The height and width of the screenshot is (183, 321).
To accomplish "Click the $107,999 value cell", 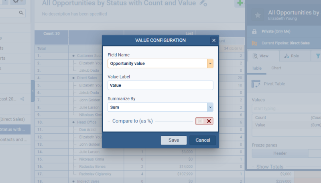I will pos(185,174).
